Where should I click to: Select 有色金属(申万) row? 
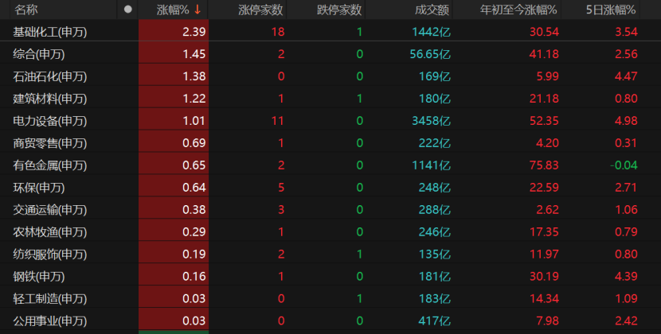tap(50, 165)
